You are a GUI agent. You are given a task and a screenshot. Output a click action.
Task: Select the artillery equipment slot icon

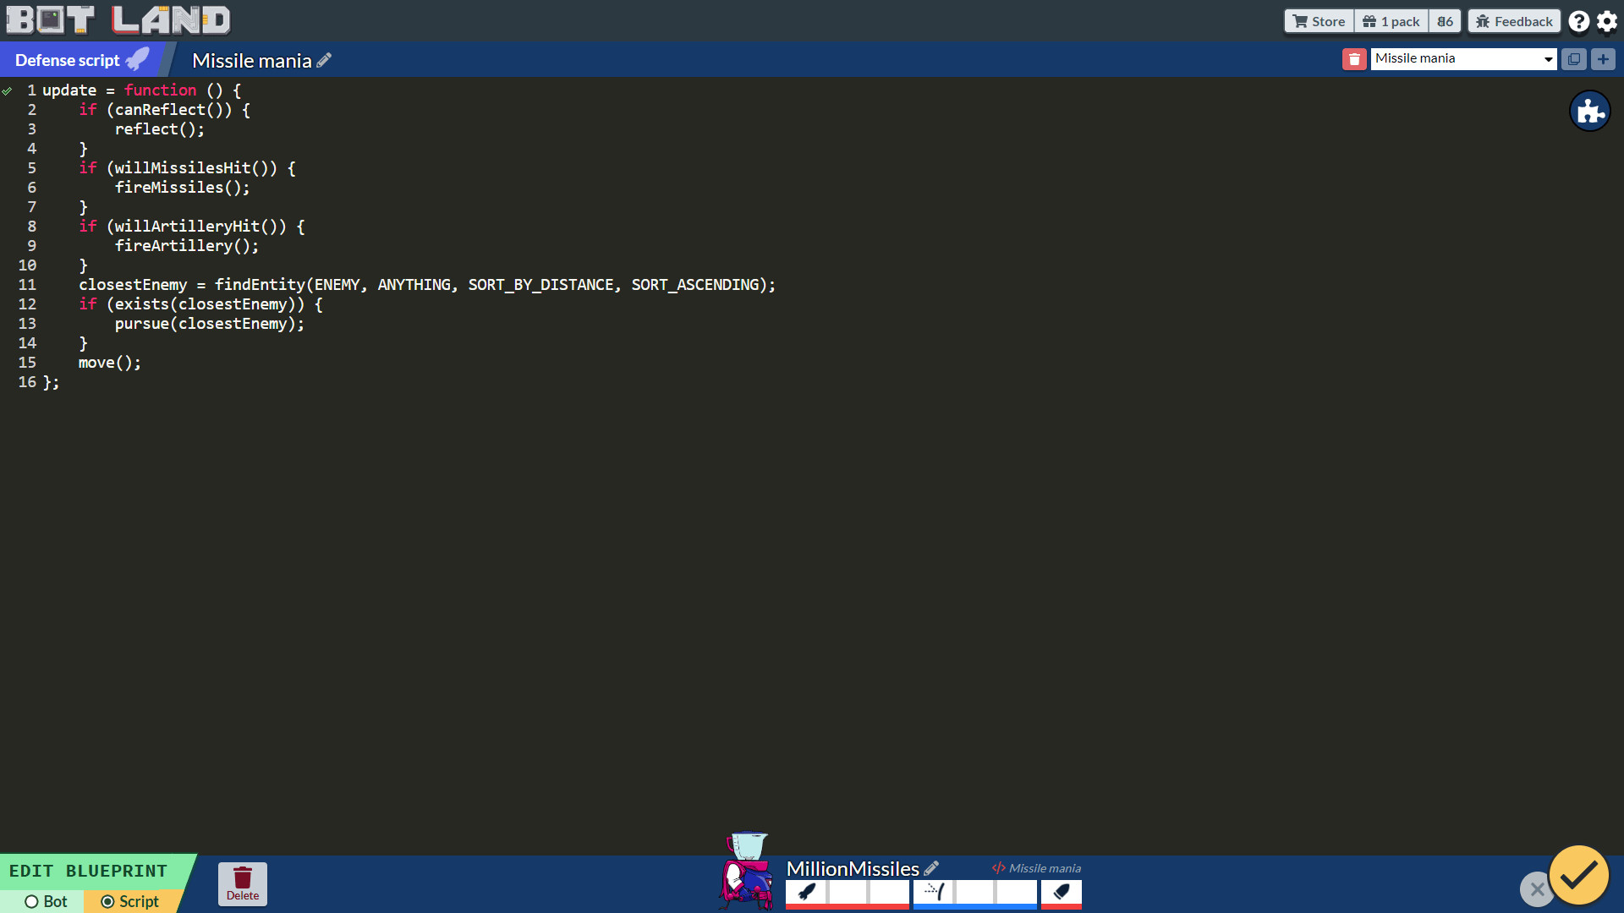click(x=933, y=894)
